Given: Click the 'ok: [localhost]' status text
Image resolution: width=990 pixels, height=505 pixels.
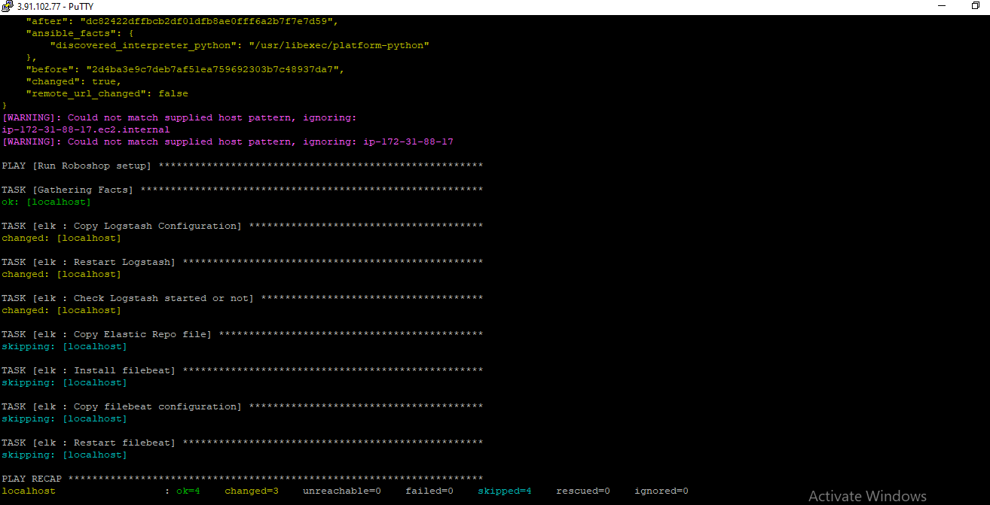Looking at the screenshot, I should coord(47,201).
